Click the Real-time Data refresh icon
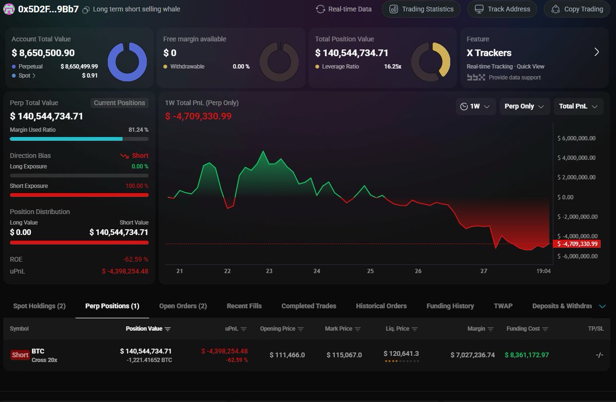Screen dimensions: 616x402 [x=321, y=9]
